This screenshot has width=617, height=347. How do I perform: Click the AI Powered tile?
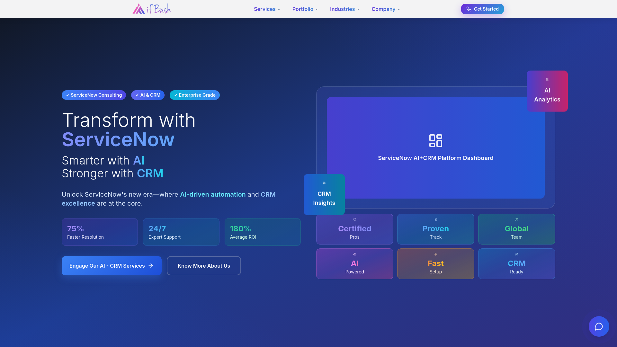coord(354,264)
